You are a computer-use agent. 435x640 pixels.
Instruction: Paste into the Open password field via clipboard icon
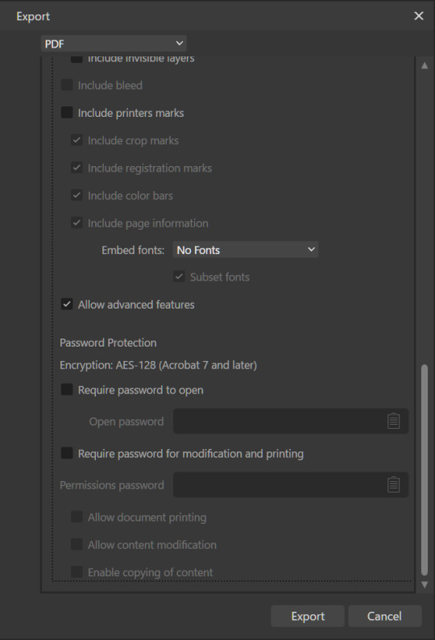[393, 421]
